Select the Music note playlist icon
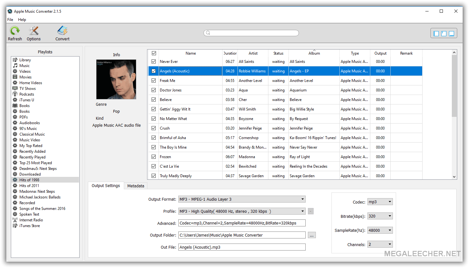The image size is (469, 268). [15, 66]
